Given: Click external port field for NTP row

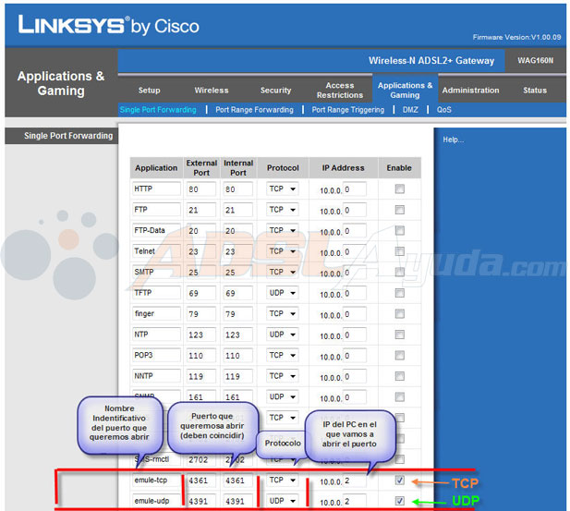Looking at the screenshot, I should pyautogui.click(x=201, y=335).
